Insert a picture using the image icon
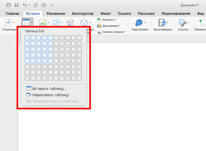This screenshot has height=151, width=206. pos(43,22)
